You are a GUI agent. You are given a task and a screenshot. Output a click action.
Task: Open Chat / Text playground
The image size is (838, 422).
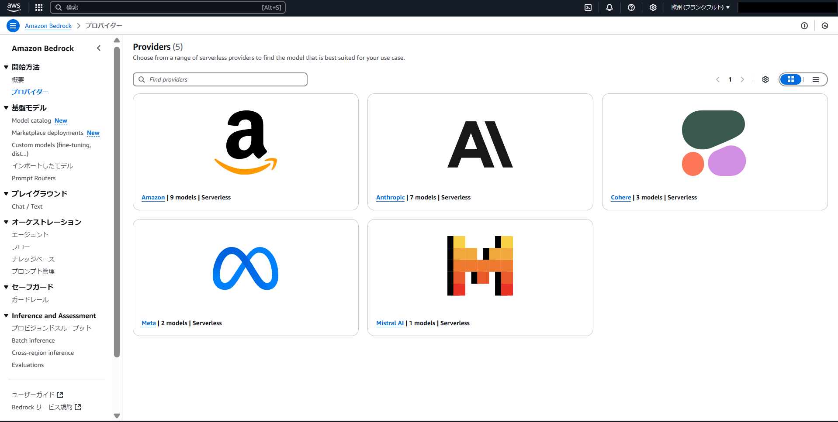27,206
